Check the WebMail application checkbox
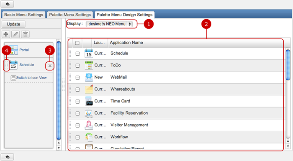Viewport: 293px width, 161px height. [77, 78]
